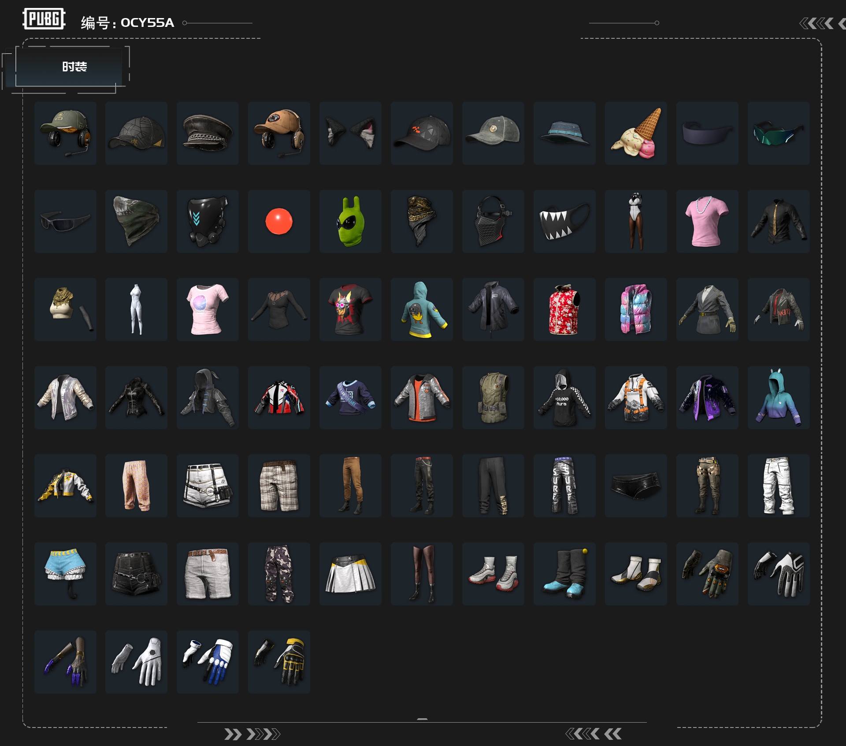The image size is (846, 746).
Task: Select the red and white racing jacket
Action: point(279,397)
